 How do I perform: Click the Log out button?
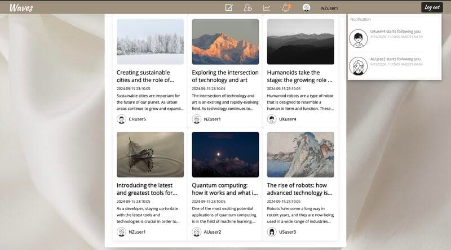pyautogui.click(x=432, y=7)
